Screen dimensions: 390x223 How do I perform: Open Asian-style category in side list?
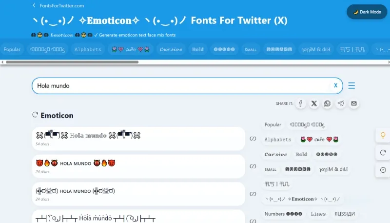[x=277, y=184]
